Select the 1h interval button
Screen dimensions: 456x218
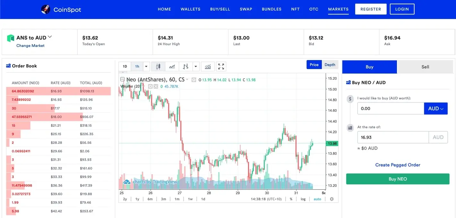[x=137, y=66]
